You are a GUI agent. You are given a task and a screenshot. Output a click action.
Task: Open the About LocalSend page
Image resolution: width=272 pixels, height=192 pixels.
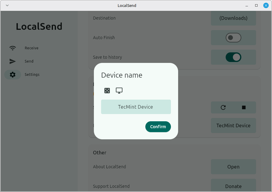tap(233, 167)
